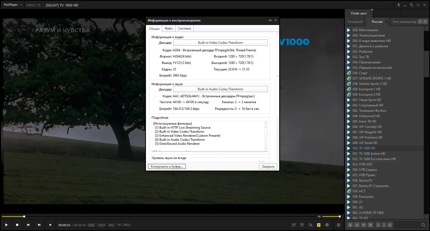Mute audio with the speaker icon
The image size is (430, 231).
point(319,216)
